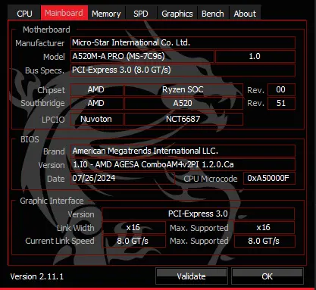
Task: Click BIOS Brand American Megatrends field
Action: tap(183, 151)
